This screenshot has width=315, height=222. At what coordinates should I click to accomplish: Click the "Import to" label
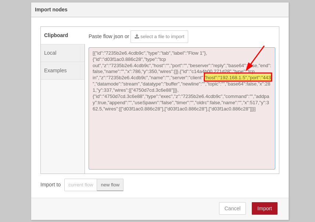pos(50,185)
